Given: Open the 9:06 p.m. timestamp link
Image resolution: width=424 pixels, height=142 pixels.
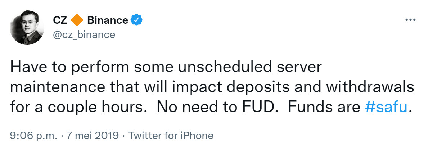Looking at the screenshot, I should tap(34, 135).
